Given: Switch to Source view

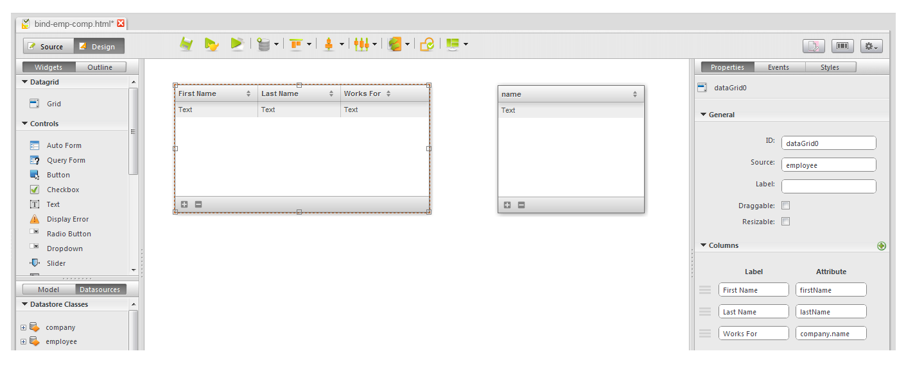Looking at the screenshot, I should point(49,46).
